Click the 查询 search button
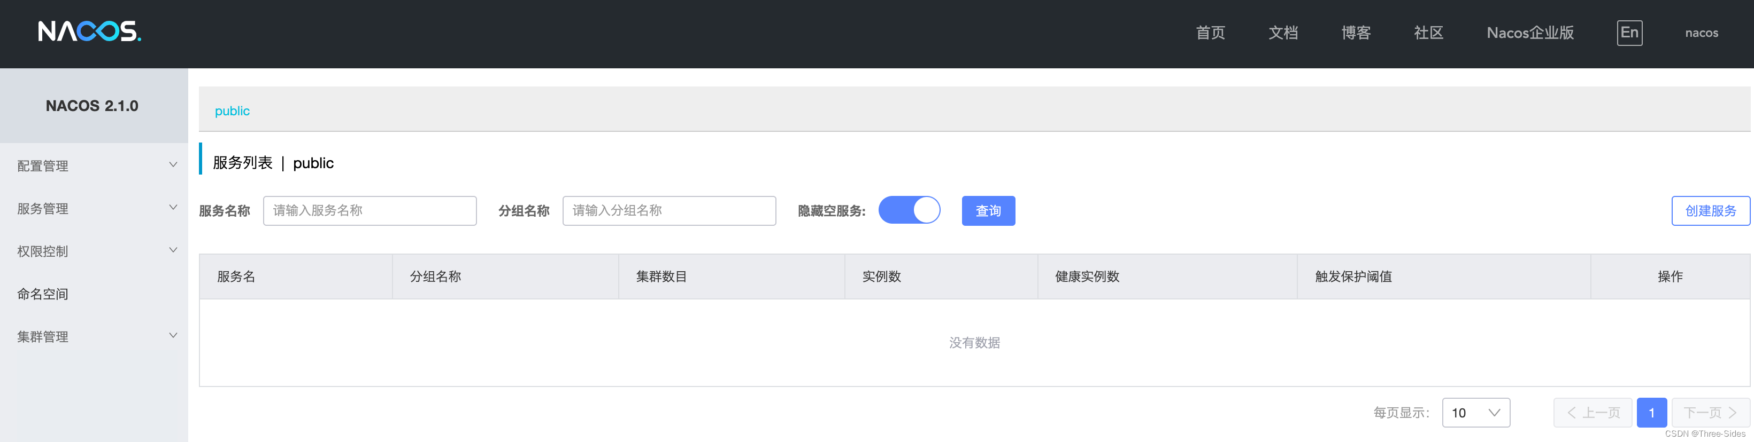 click(988, 211)
